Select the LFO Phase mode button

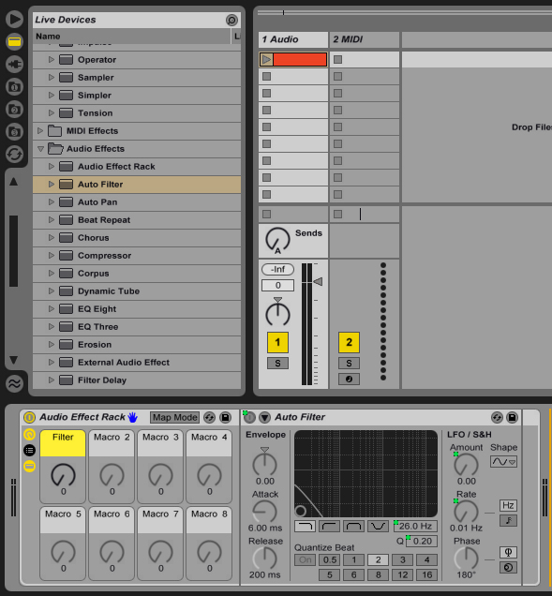pos(508,552)
